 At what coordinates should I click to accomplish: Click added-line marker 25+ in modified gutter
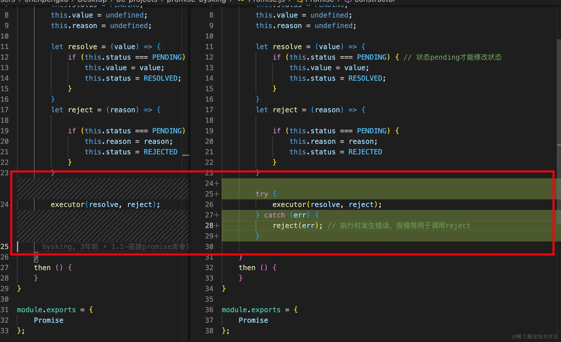pyautogui.click(x=212, y=194)
